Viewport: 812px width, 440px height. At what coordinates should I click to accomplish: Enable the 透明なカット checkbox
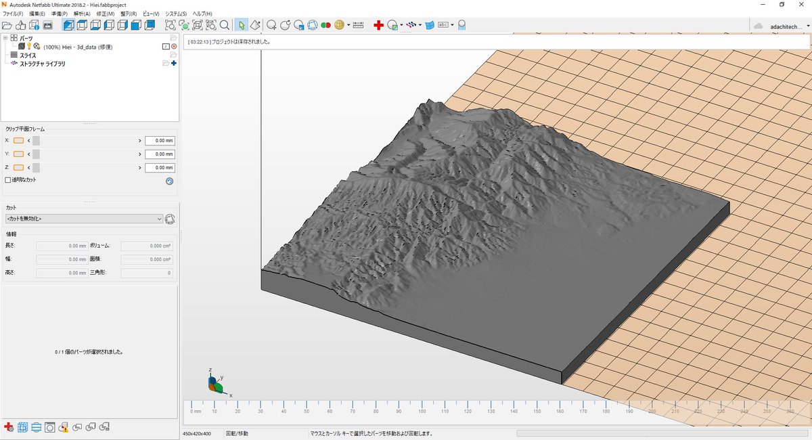(x=8, y=180)
